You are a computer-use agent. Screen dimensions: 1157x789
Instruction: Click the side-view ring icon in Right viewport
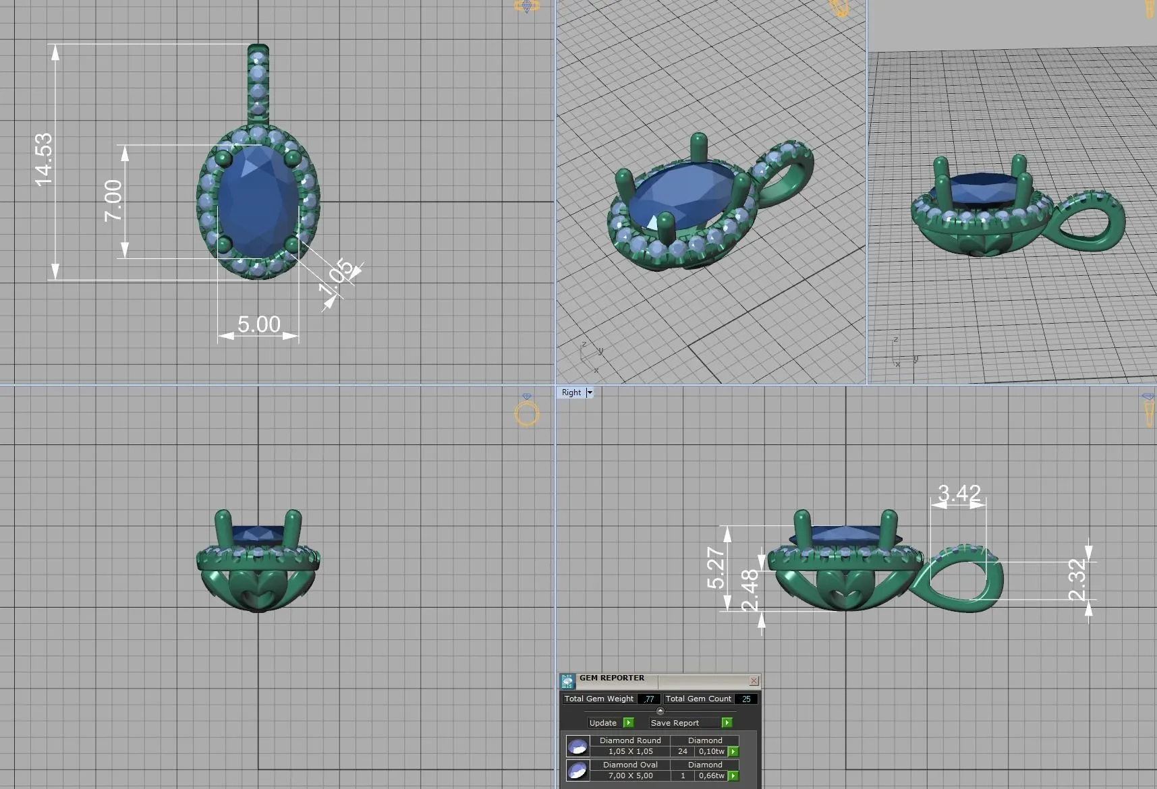1148,410
